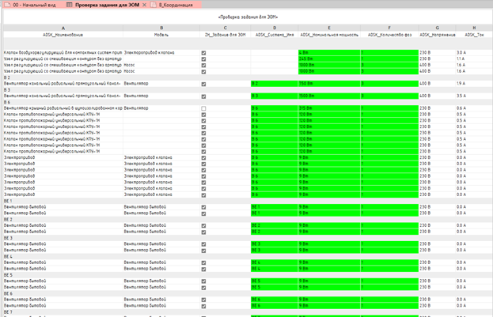Click the ADSK_Количество фаз header cell
The width and height of the screenshot is (493, 317).
389,35
